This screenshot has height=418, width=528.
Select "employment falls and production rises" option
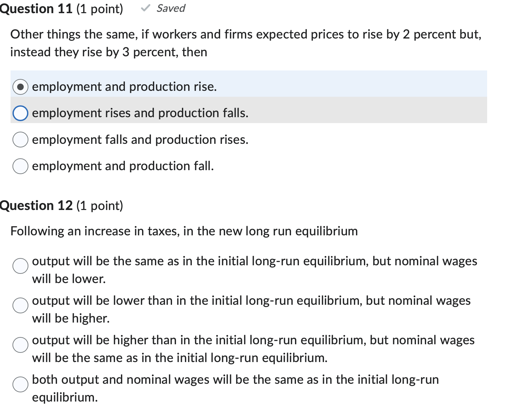[21, 140]
